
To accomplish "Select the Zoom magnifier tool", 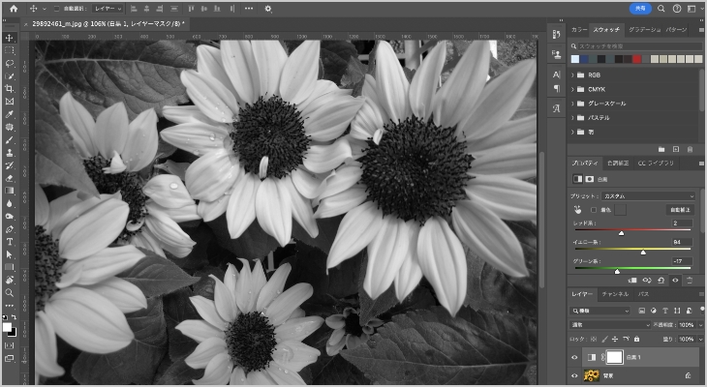I will click(x=9, y=292).
